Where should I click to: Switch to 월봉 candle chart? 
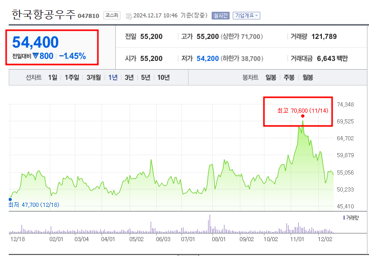point(307,77)
